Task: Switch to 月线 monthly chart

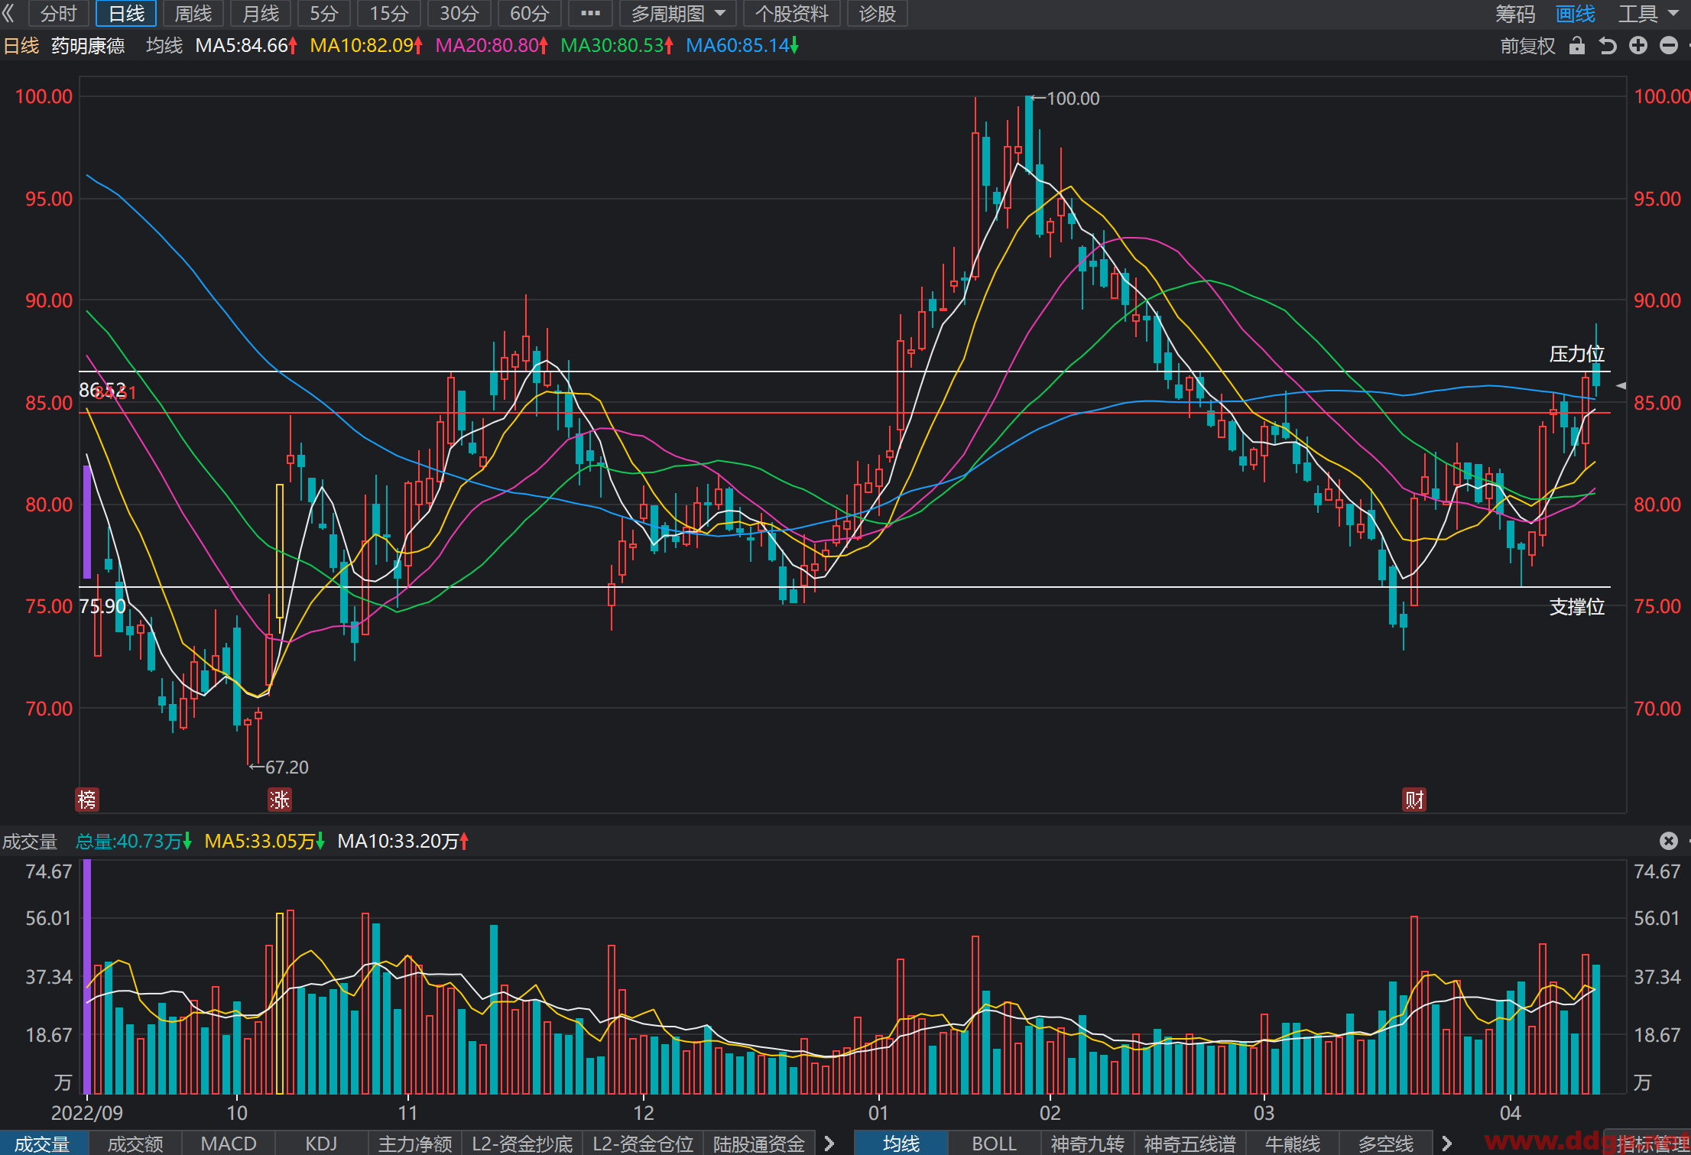Action: click(261, 13)
